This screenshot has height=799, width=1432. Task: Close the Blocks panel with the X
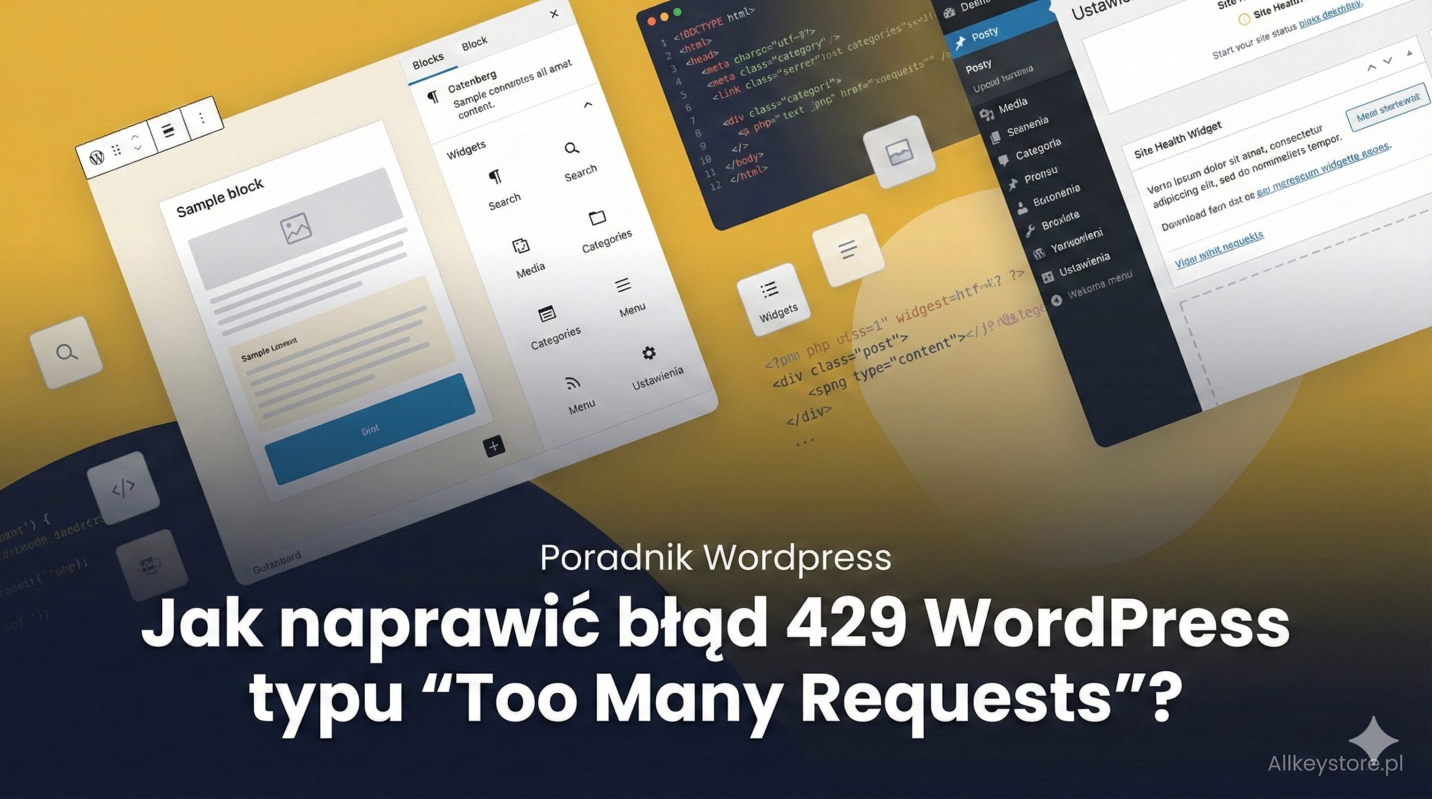[x=554, y=13]
